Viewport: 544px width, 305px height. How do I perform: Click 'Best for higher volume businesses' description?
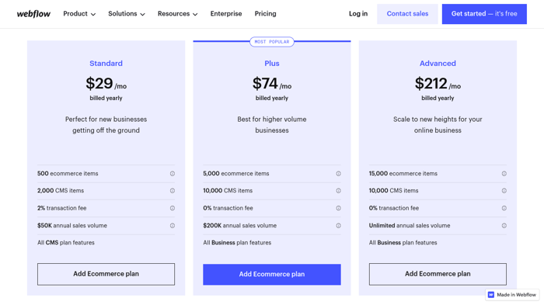[x=272, y=125]
